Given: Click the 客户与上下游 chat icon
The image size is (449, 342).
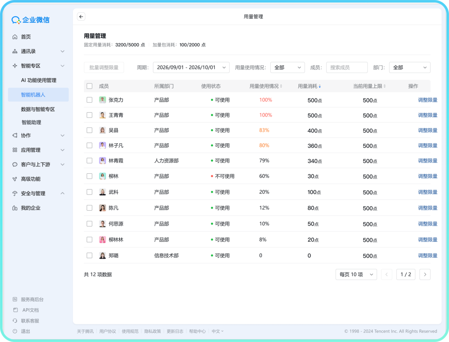Looking at the screenshot, I should pyautogui.click(x=15, y=164).
